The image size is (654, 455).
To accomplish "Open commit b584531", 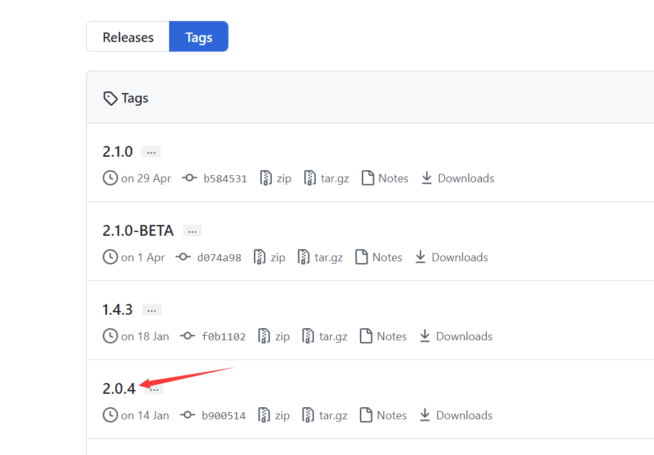I will 225,178.
